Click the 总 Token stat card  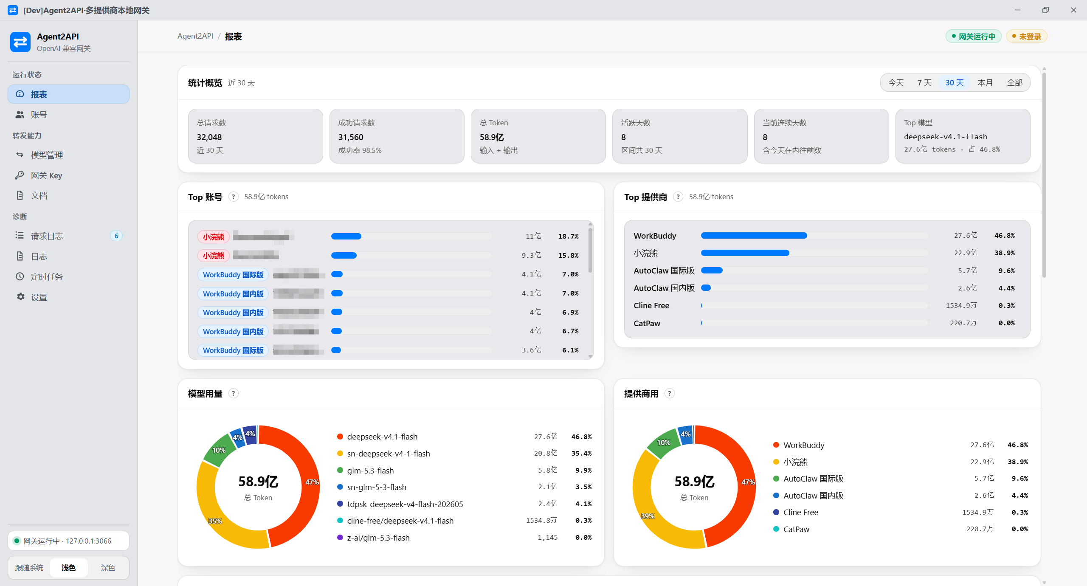[538, 136]
